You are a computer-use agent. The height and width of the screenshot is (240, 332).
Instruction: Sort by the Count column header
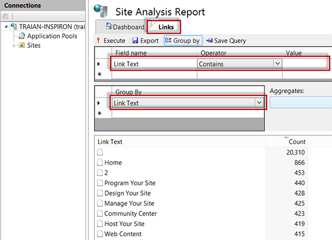click(x=298, y=142)
